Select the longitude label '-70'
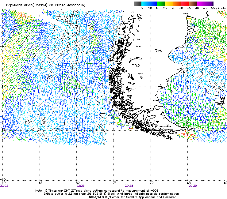 151,183
